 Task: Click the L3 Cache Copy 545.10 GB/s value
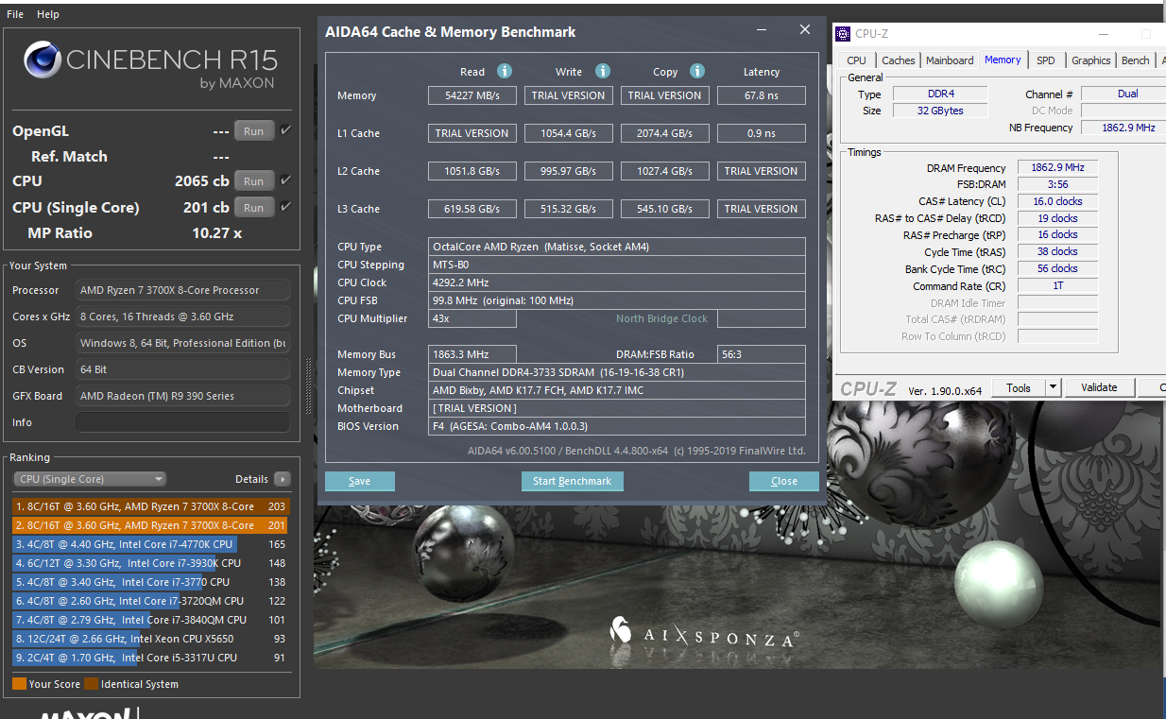(x=664, y=209)
